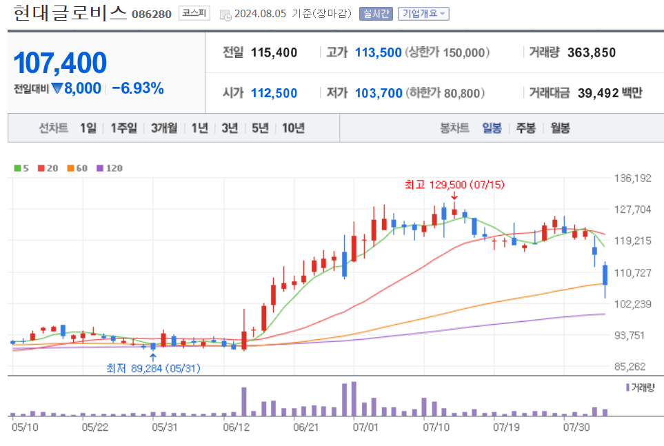This screenshot has height=446, width=664.
Task: Select the 1년 line chart period
Action: [x=199, y=128]
